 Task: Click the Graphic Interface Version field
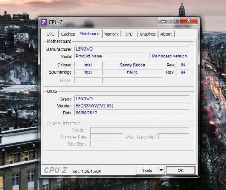[x=140, y=130]
